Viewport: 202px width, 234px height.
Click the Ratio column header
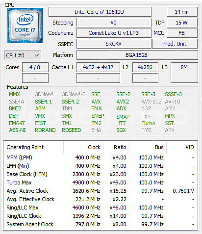pyautogui.click(x=116, y=147)
